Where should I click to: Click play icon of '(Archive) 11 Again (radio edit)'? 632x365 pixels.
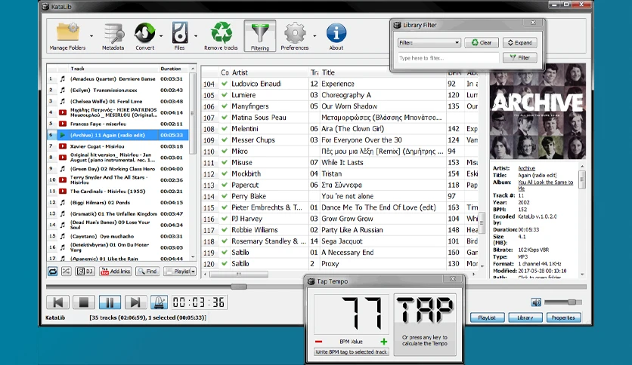63,135
